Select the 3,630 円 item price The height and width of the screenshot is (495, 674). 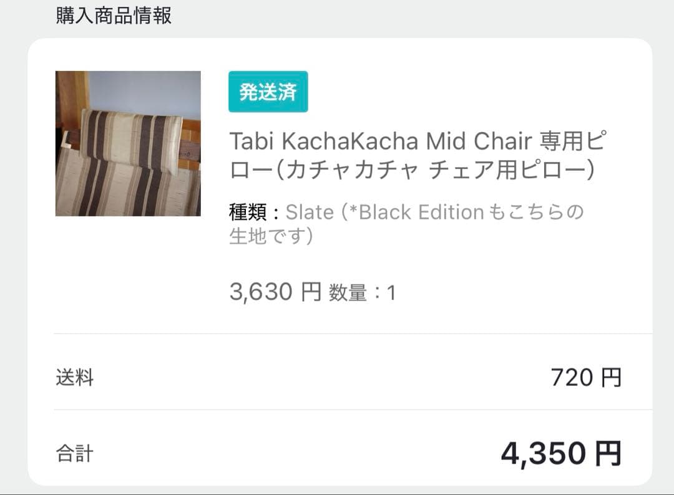(x=275, y=292)
